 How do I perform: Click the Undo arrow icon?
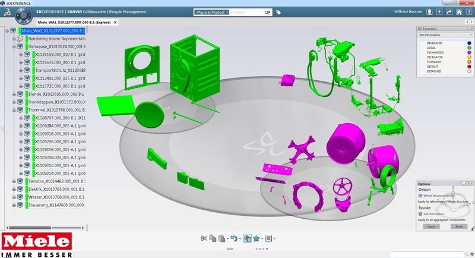click(233, 238)
